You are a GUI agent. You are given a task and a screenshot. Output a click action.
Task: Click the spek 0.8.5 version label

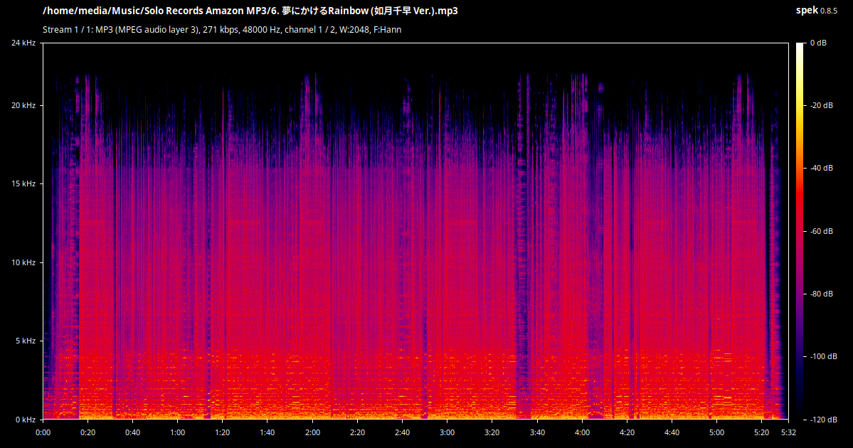pos(817,11)
